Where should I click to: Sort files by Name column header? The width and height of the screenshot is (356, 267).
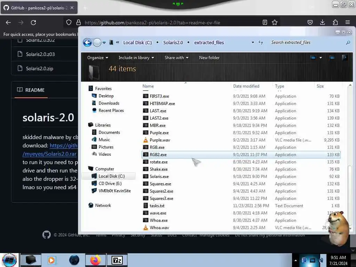pos(148,86)
